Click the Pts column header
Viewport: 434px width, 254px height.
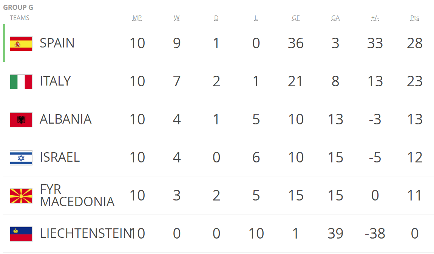tap(415, 18)
